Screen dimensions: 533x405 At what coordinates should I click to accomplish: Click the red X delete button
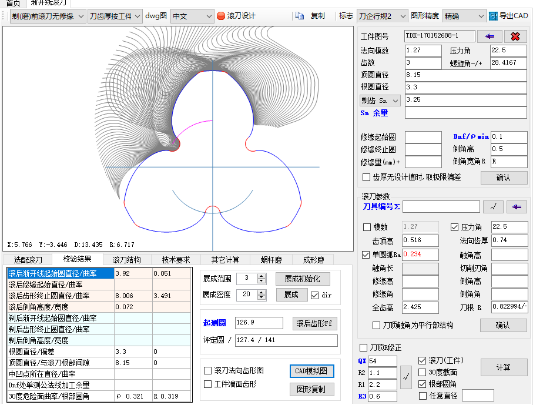[515, 36]
